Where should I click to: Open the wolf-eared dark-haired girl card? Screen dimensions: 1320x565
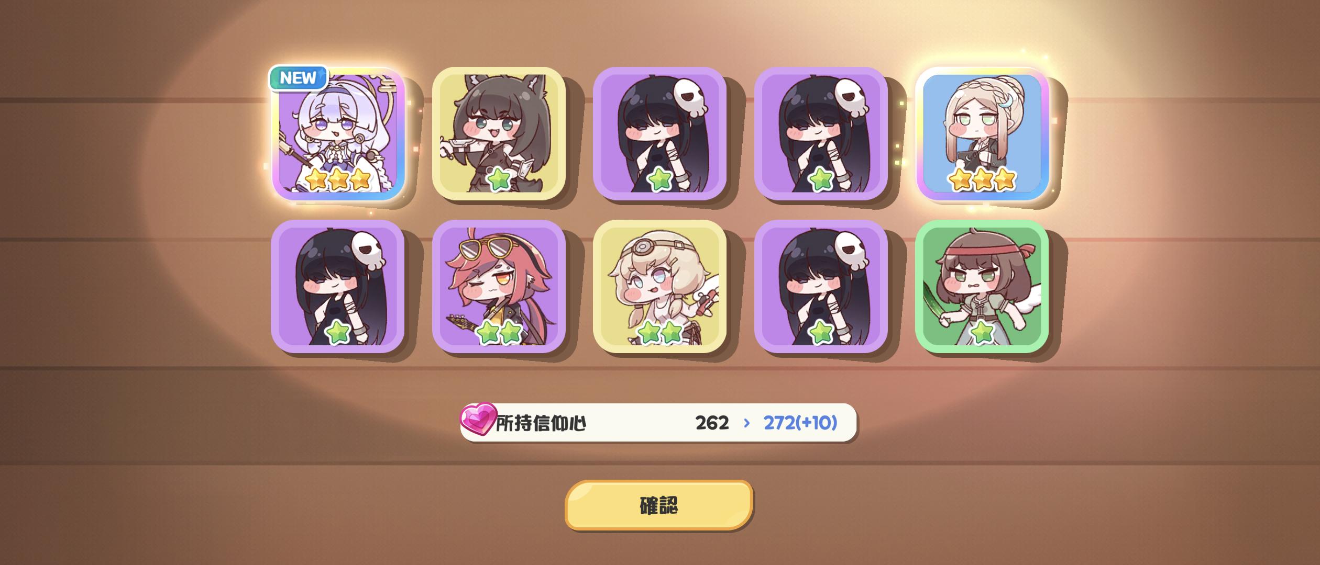click(x=499, y=133)
